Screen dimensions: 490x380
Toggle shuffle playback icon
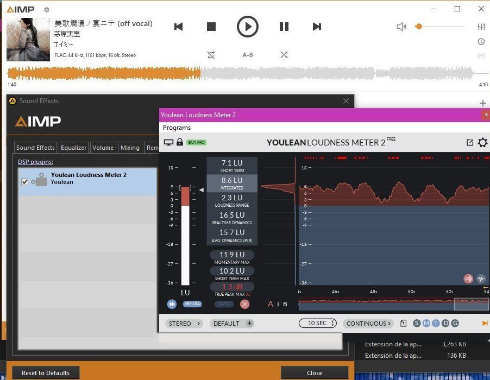284,55
